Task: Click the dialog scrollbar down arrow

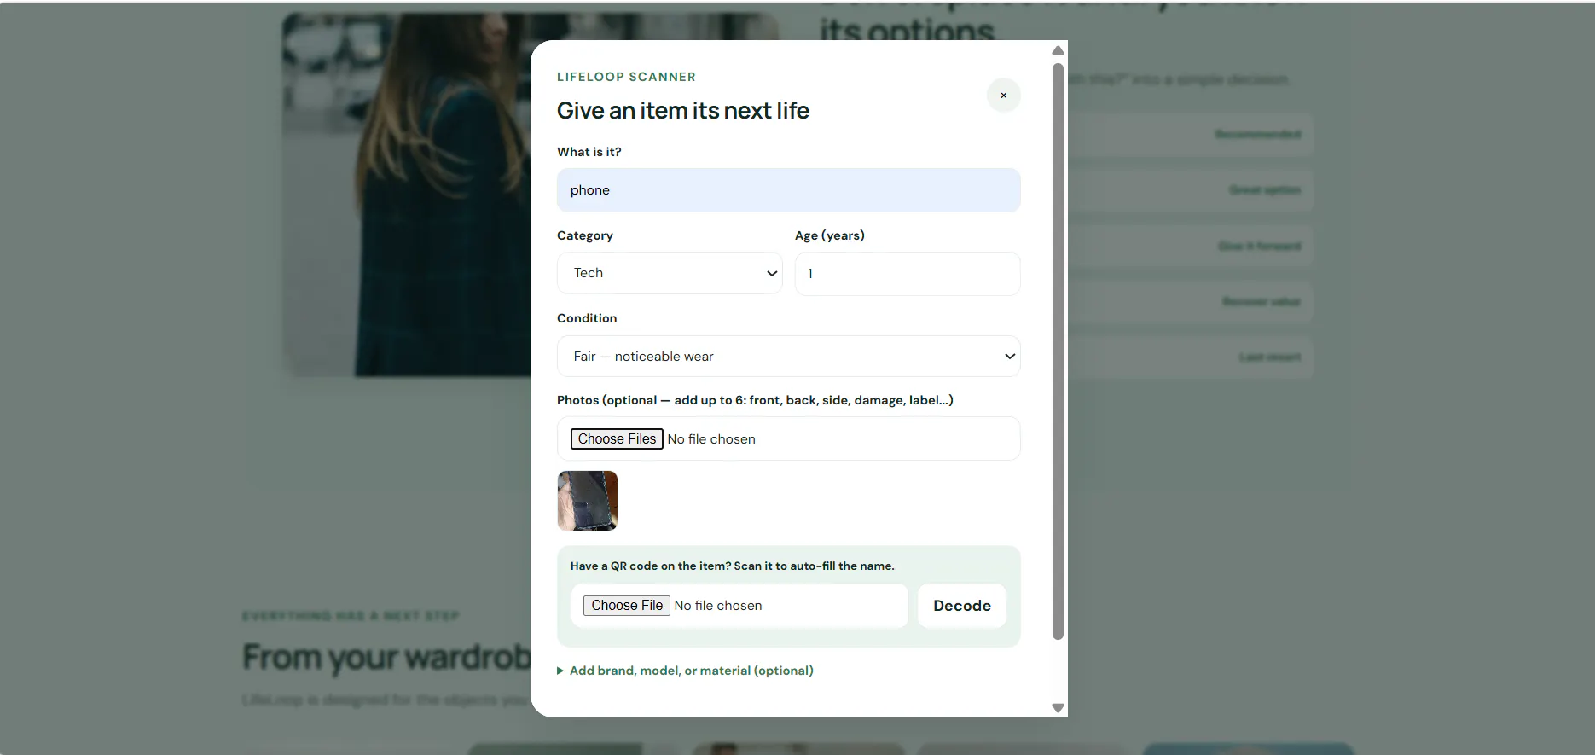Action: tap(1058, 708)
